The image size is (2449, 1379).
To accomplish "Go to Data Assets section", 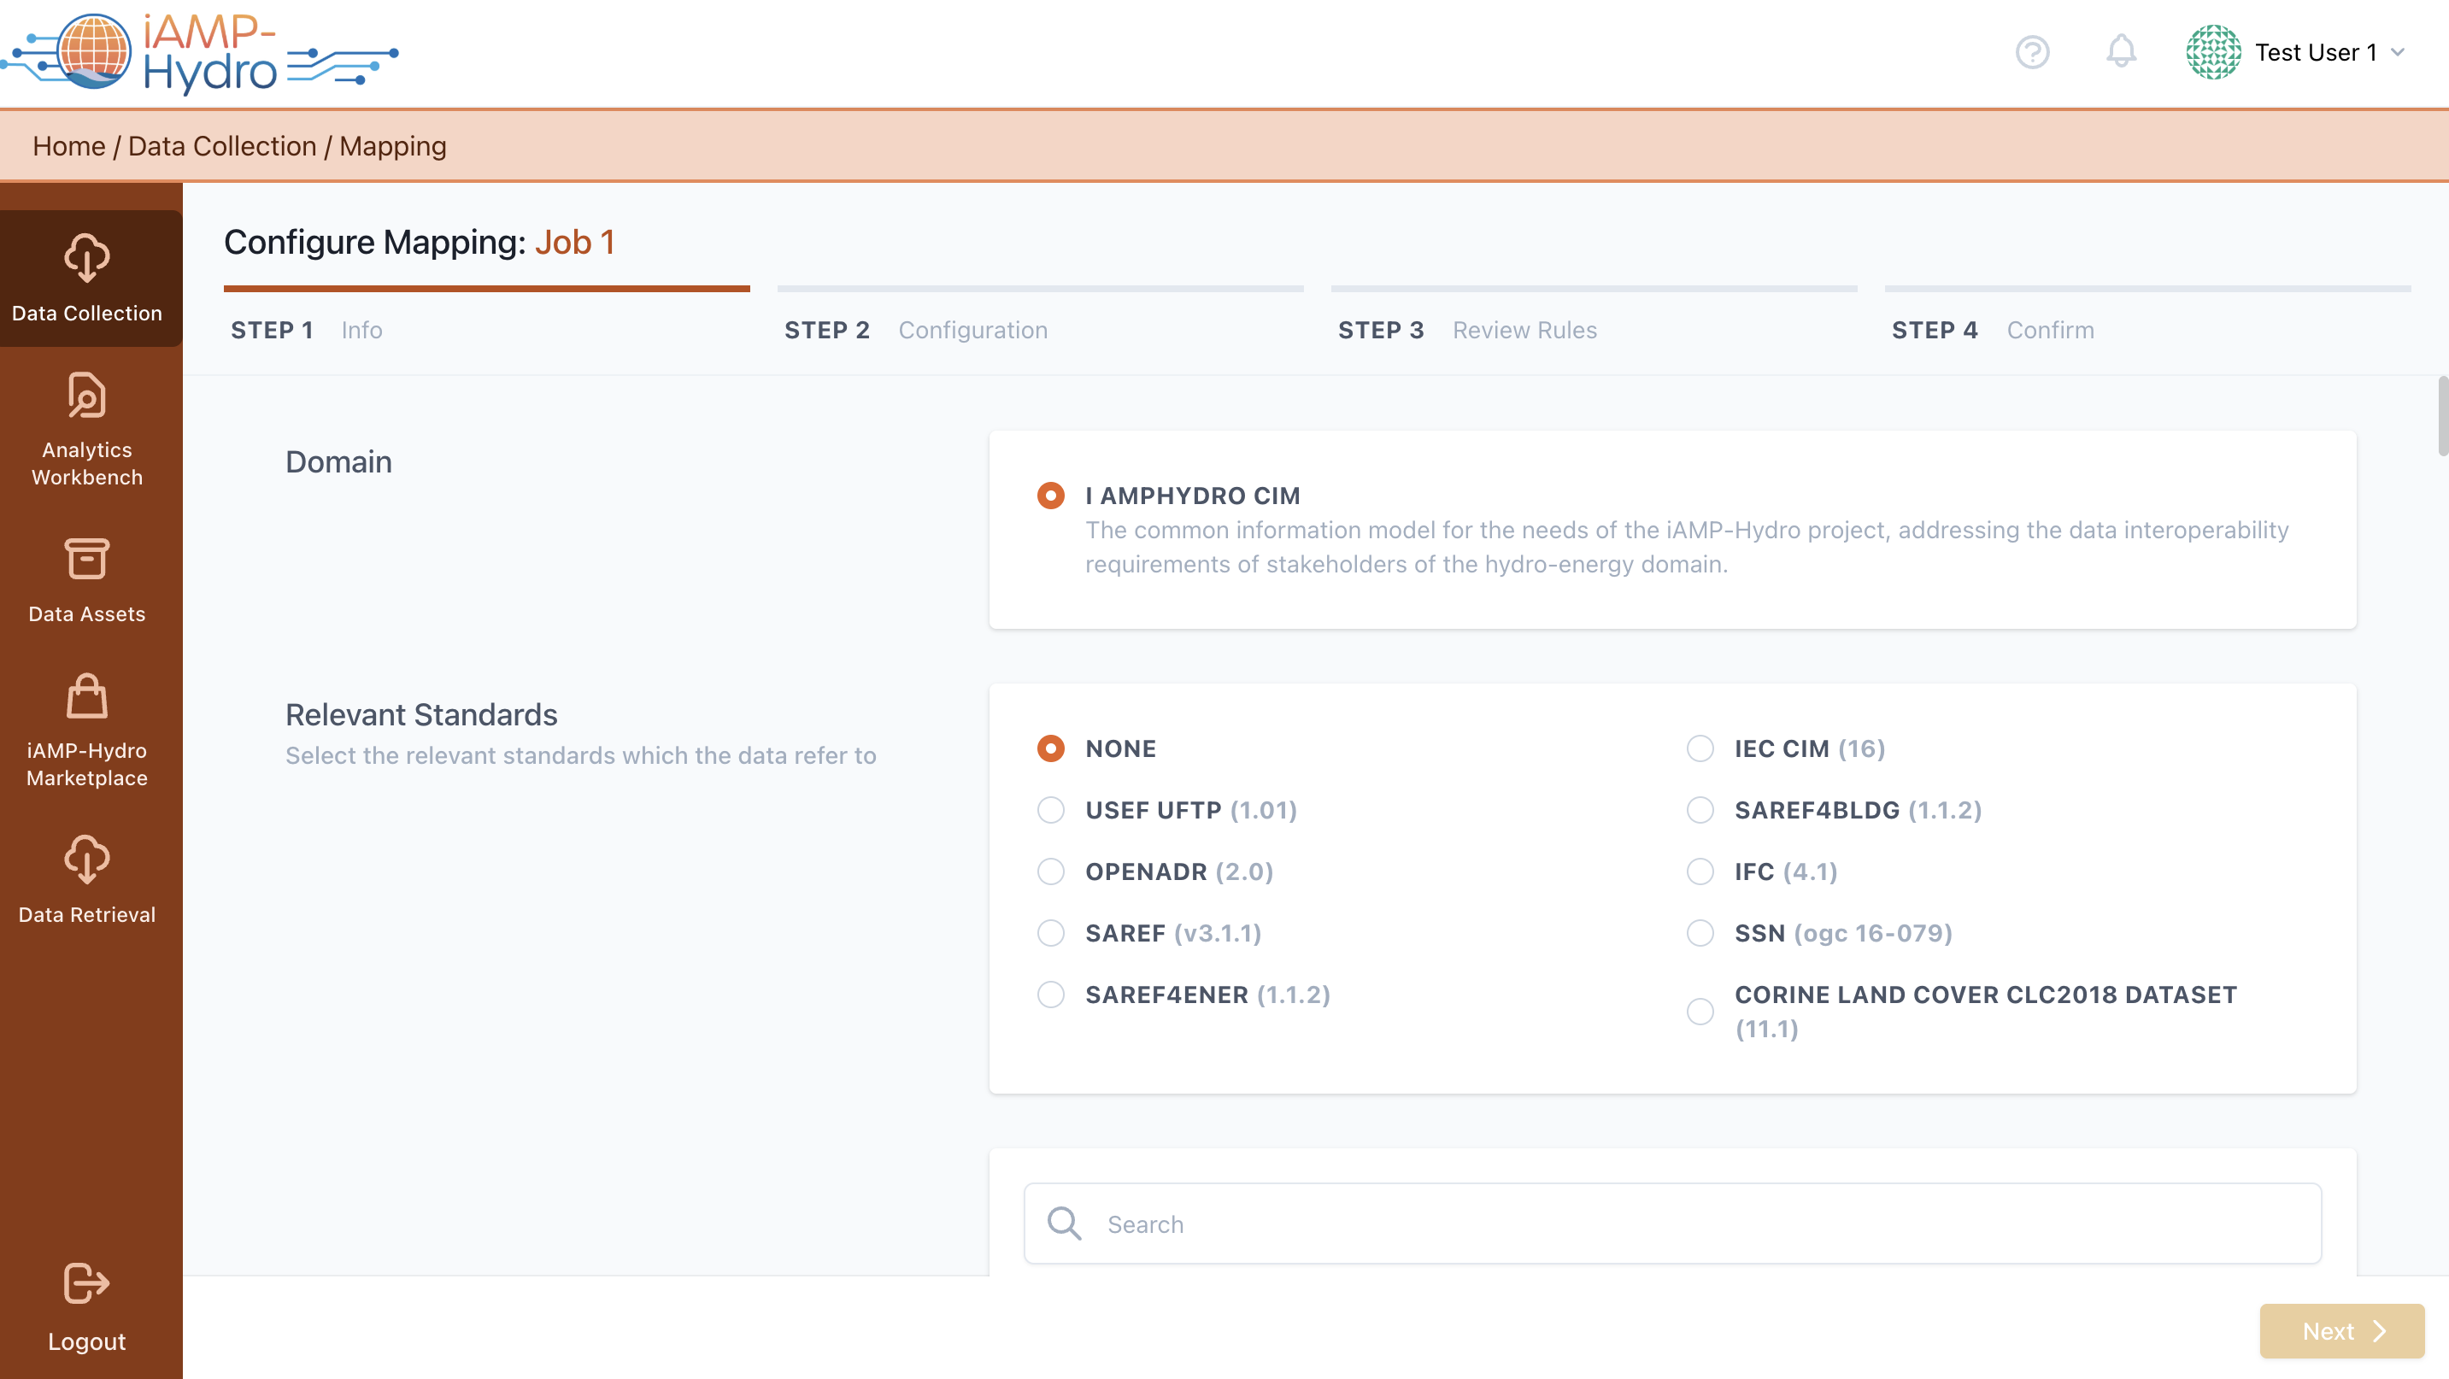I will [86, 559].
